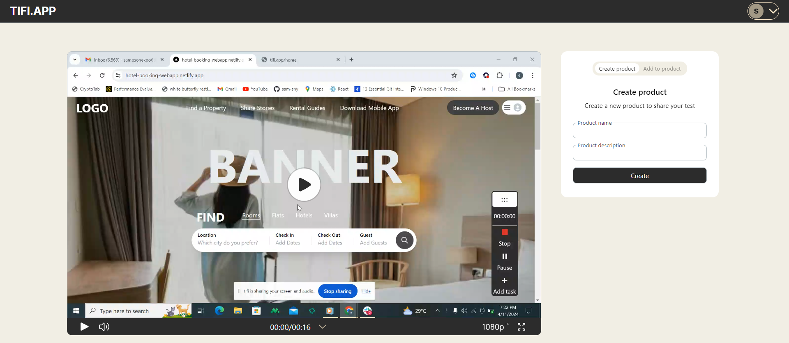This screenshot has height=343, width=789.
Task: Enter fullscreen mode for the video
Action: point(521,327)
